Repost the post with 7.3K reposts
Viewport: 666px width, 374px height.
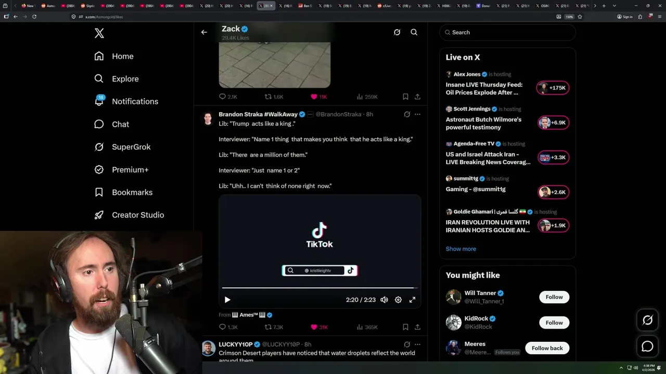click(x=274, y=327)
